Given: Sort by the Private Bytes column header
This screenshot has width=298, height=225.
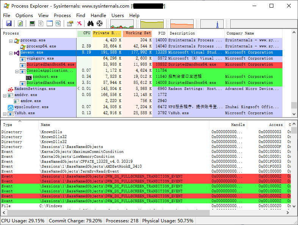Looking at the screenshot, I should [107, 33].
